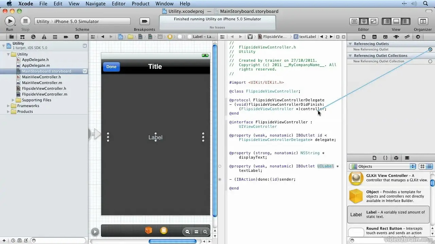Zoom in on the storyboard canvas
This screenshot has width=435, height=244.
[205, 232]
